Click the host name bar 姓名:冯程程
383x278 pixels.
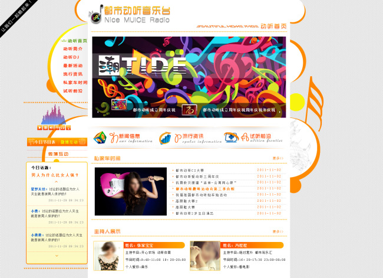(x=252, y=245)
